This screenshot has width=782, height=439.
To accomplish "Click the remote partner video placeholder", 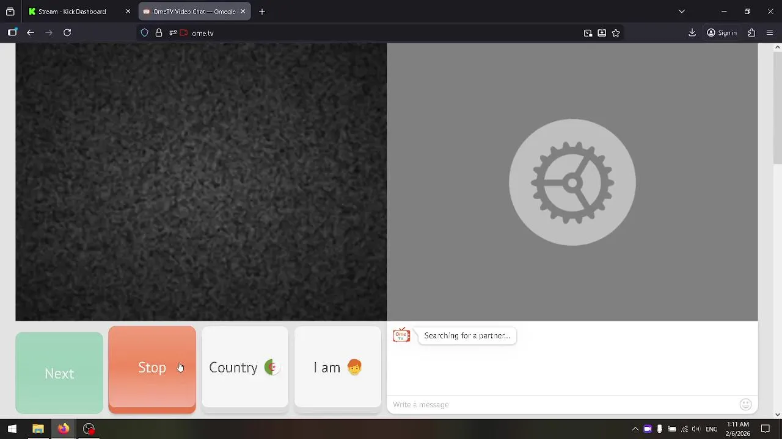I will (572, 182).
